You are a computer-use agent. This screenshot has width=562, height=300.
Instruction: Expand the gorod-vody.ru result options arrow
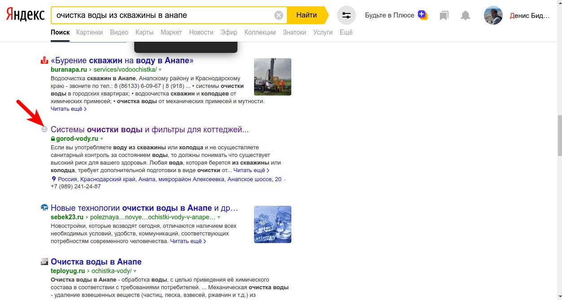tap(101, 139)
